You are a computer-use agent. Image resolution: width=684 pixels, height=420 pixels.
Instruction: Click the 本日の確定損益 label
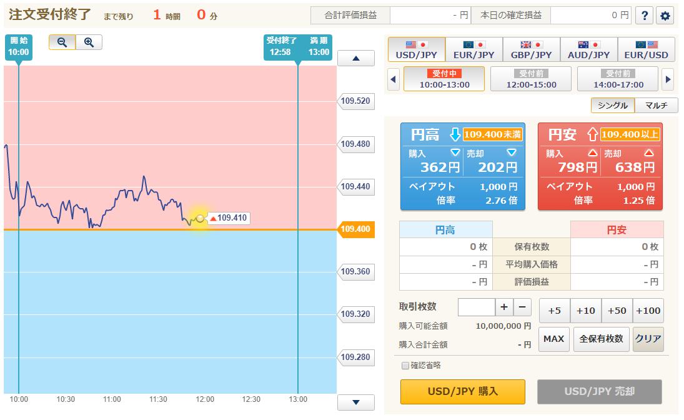511,15
